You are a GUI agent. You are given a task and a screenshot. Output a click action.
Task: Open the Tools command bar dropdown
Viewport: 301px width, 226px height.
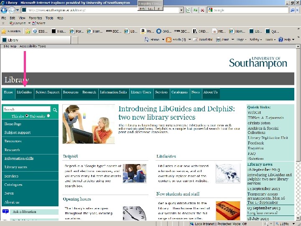pyautogui.click(x=270, y=40)
